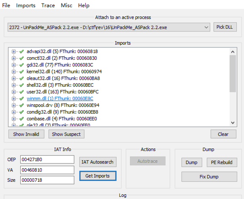Viewport: 244px width, 199px height.
Task: Expand the gdi32.dll import node
Action: 14,65
